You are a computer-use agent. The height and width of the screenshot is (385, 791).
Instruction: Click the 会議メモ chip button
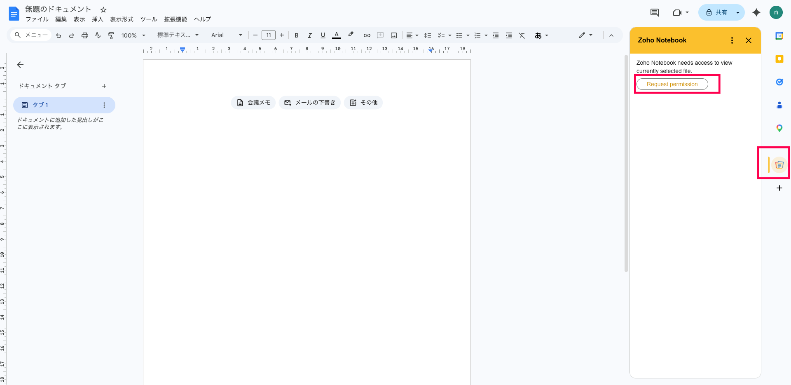coord(253,103)
